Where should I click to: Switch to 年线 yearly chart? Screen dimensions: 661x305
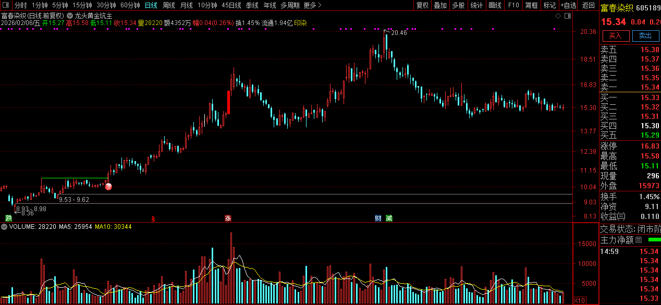pos(270,5)
